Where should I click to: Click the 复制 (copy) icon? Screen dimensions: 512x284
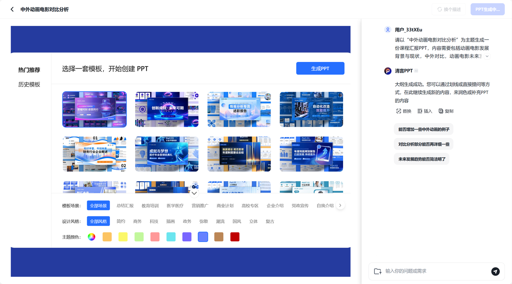pos(441,111)
